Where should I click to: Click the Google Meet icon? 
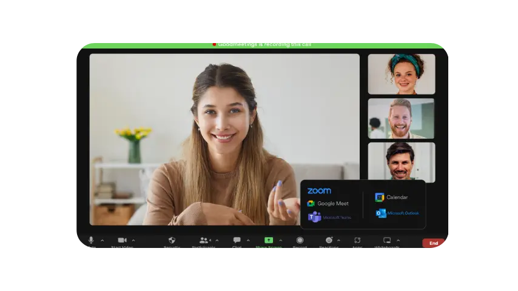[311, 204]
